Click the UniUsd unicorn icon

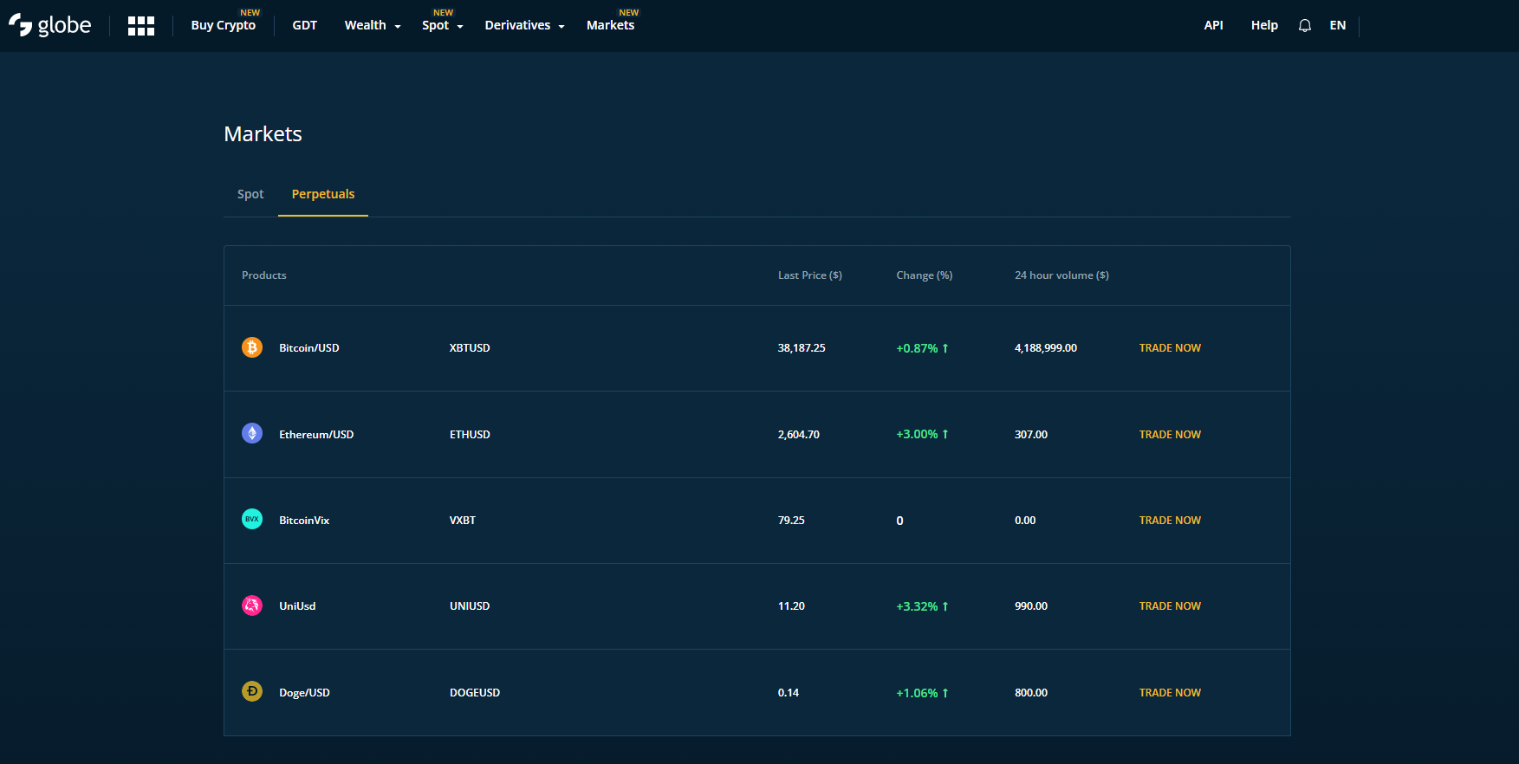click(x=252, y=605)
